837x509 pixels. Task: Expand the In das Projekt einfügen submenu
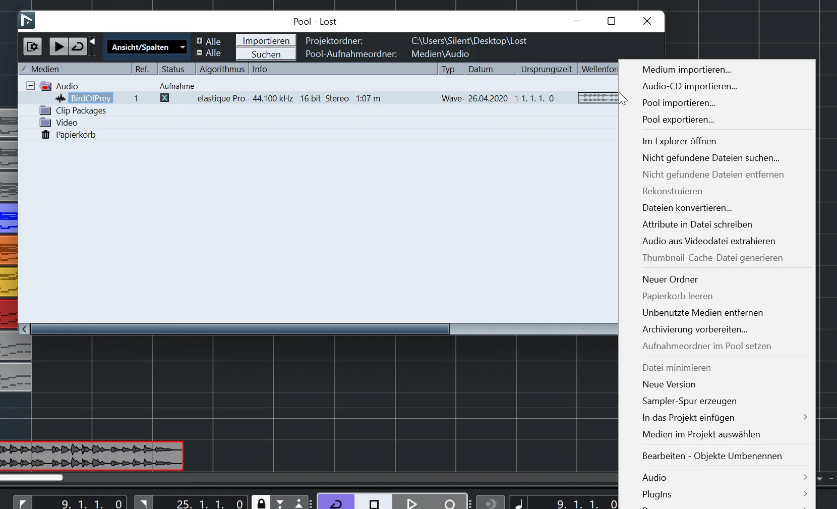[x=717, y=418]
